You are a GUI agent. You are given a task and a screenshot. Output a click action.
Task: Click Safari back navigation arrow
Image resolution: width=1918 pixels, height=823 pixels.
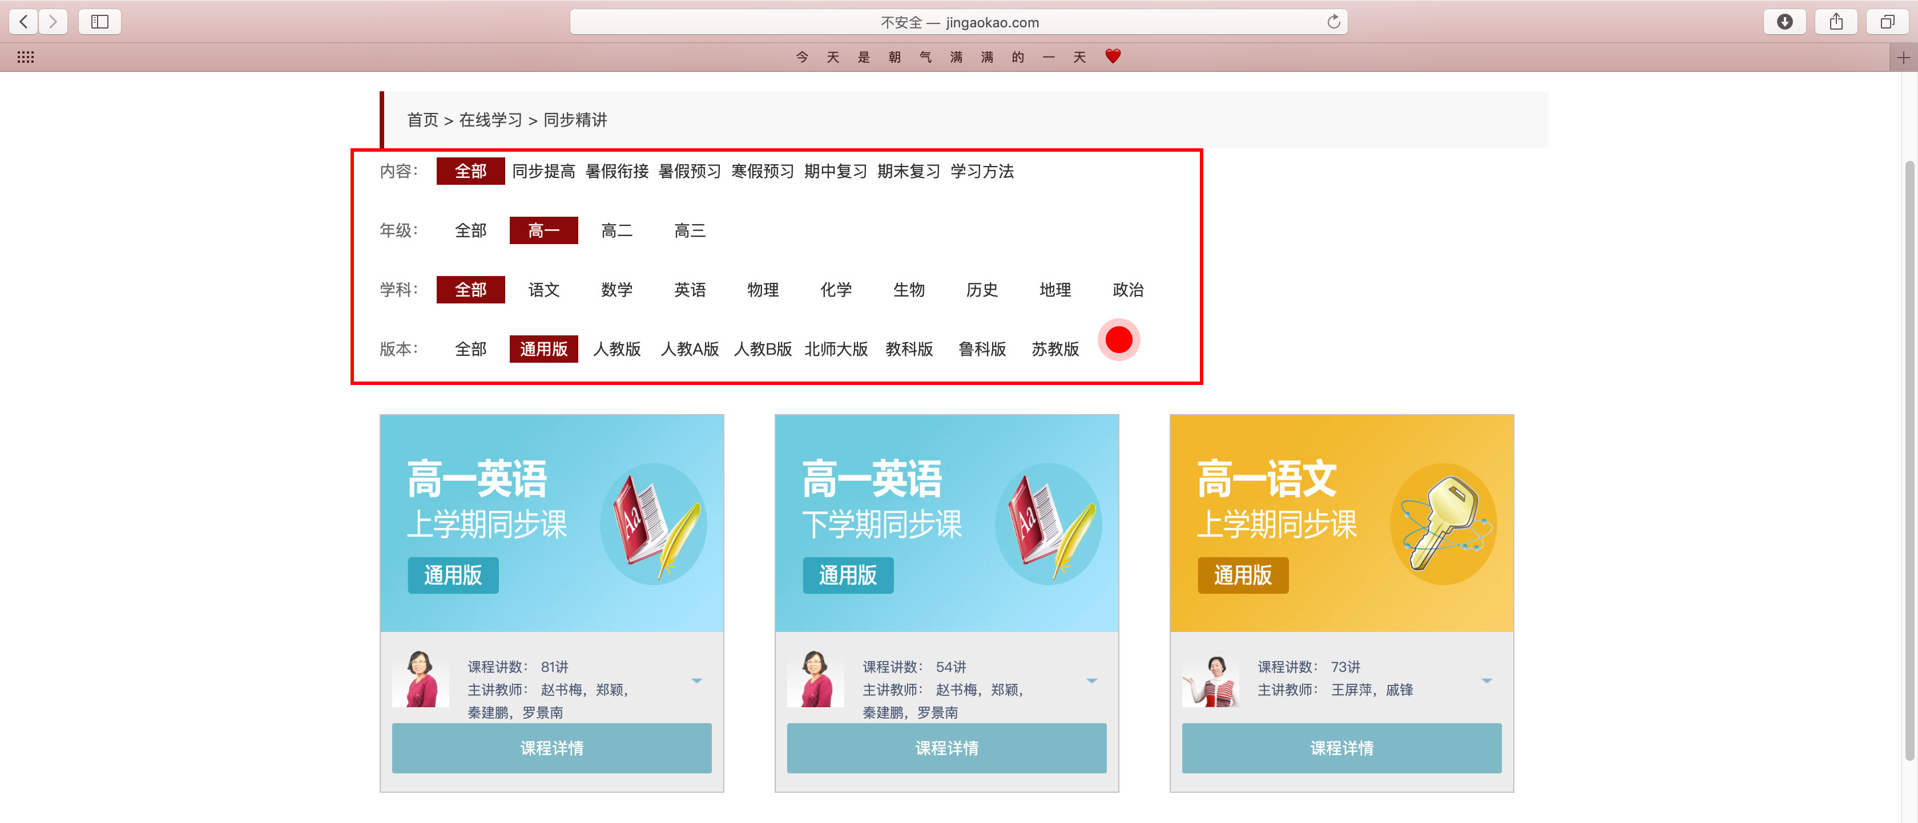pos(24,22)
